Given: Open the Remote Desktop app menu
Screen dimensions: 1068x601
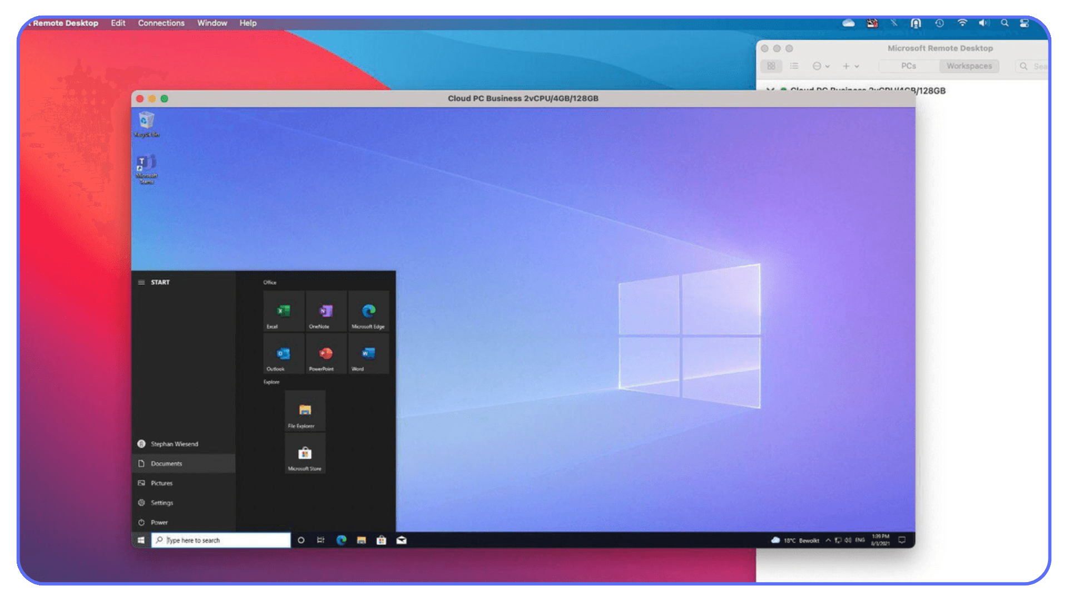Looking at the screenshot, I should pos(65,23).
